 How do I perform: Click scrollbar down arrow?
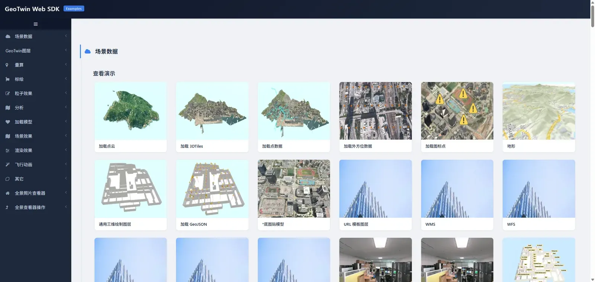[x=592, y=279]
